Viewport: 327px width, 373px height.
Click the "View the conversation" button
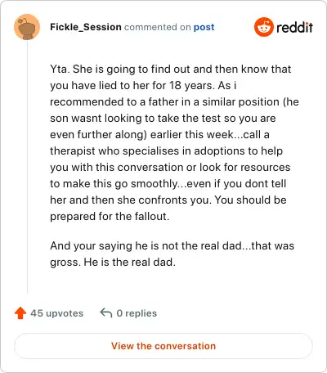tap(163, 346)
